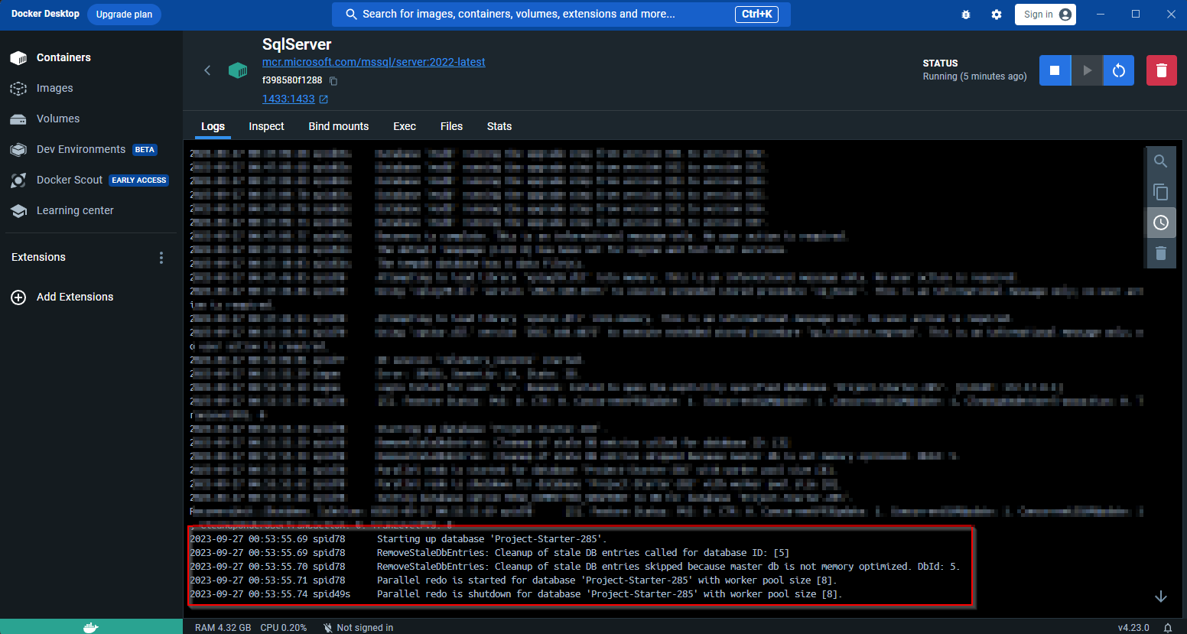The height and width of the screenshot is (634, 1187).
Task: Open the Extensions three-dot menu
Action: (x=161, y=258)
